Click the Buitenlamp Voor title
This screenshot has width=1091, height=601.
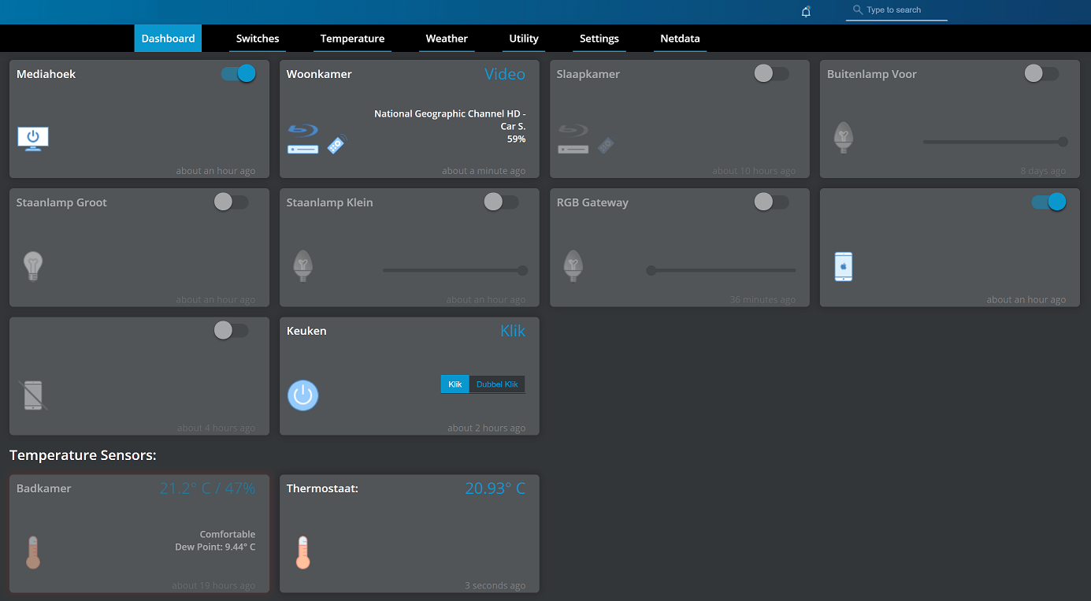[872, 74]
